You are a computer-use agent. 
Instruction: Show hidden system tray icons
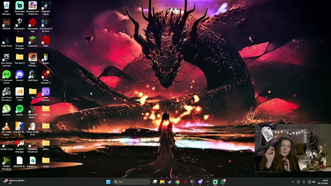(293, 182)
